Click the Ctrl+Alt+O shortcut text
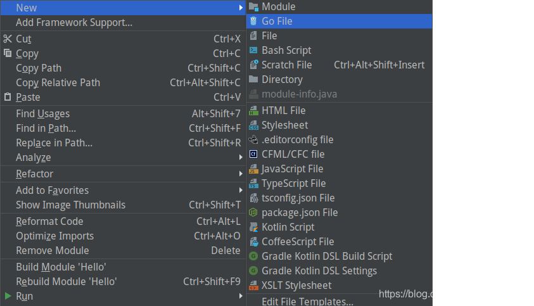Screen dimensions: 534x306 pos(217,236)
